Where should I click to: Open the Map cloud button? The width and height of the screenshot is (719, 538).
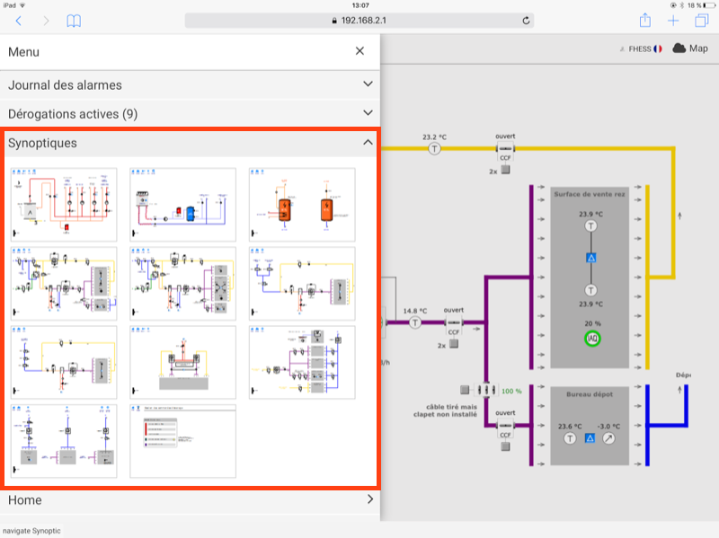click(x=690, y=49)
